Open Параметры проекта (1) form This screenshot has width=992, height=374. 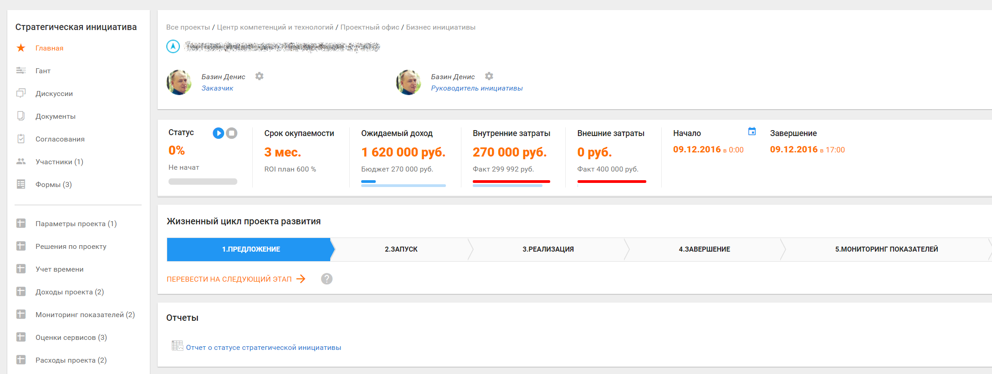pyautogui.click(x=76, y=224)
